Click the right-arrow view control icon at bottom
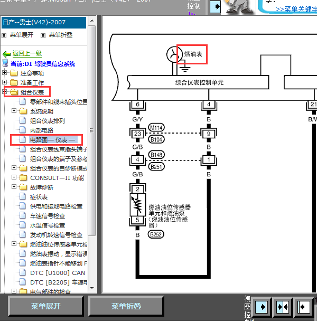Viewport: 317px width, 322px height. (262, 306)
